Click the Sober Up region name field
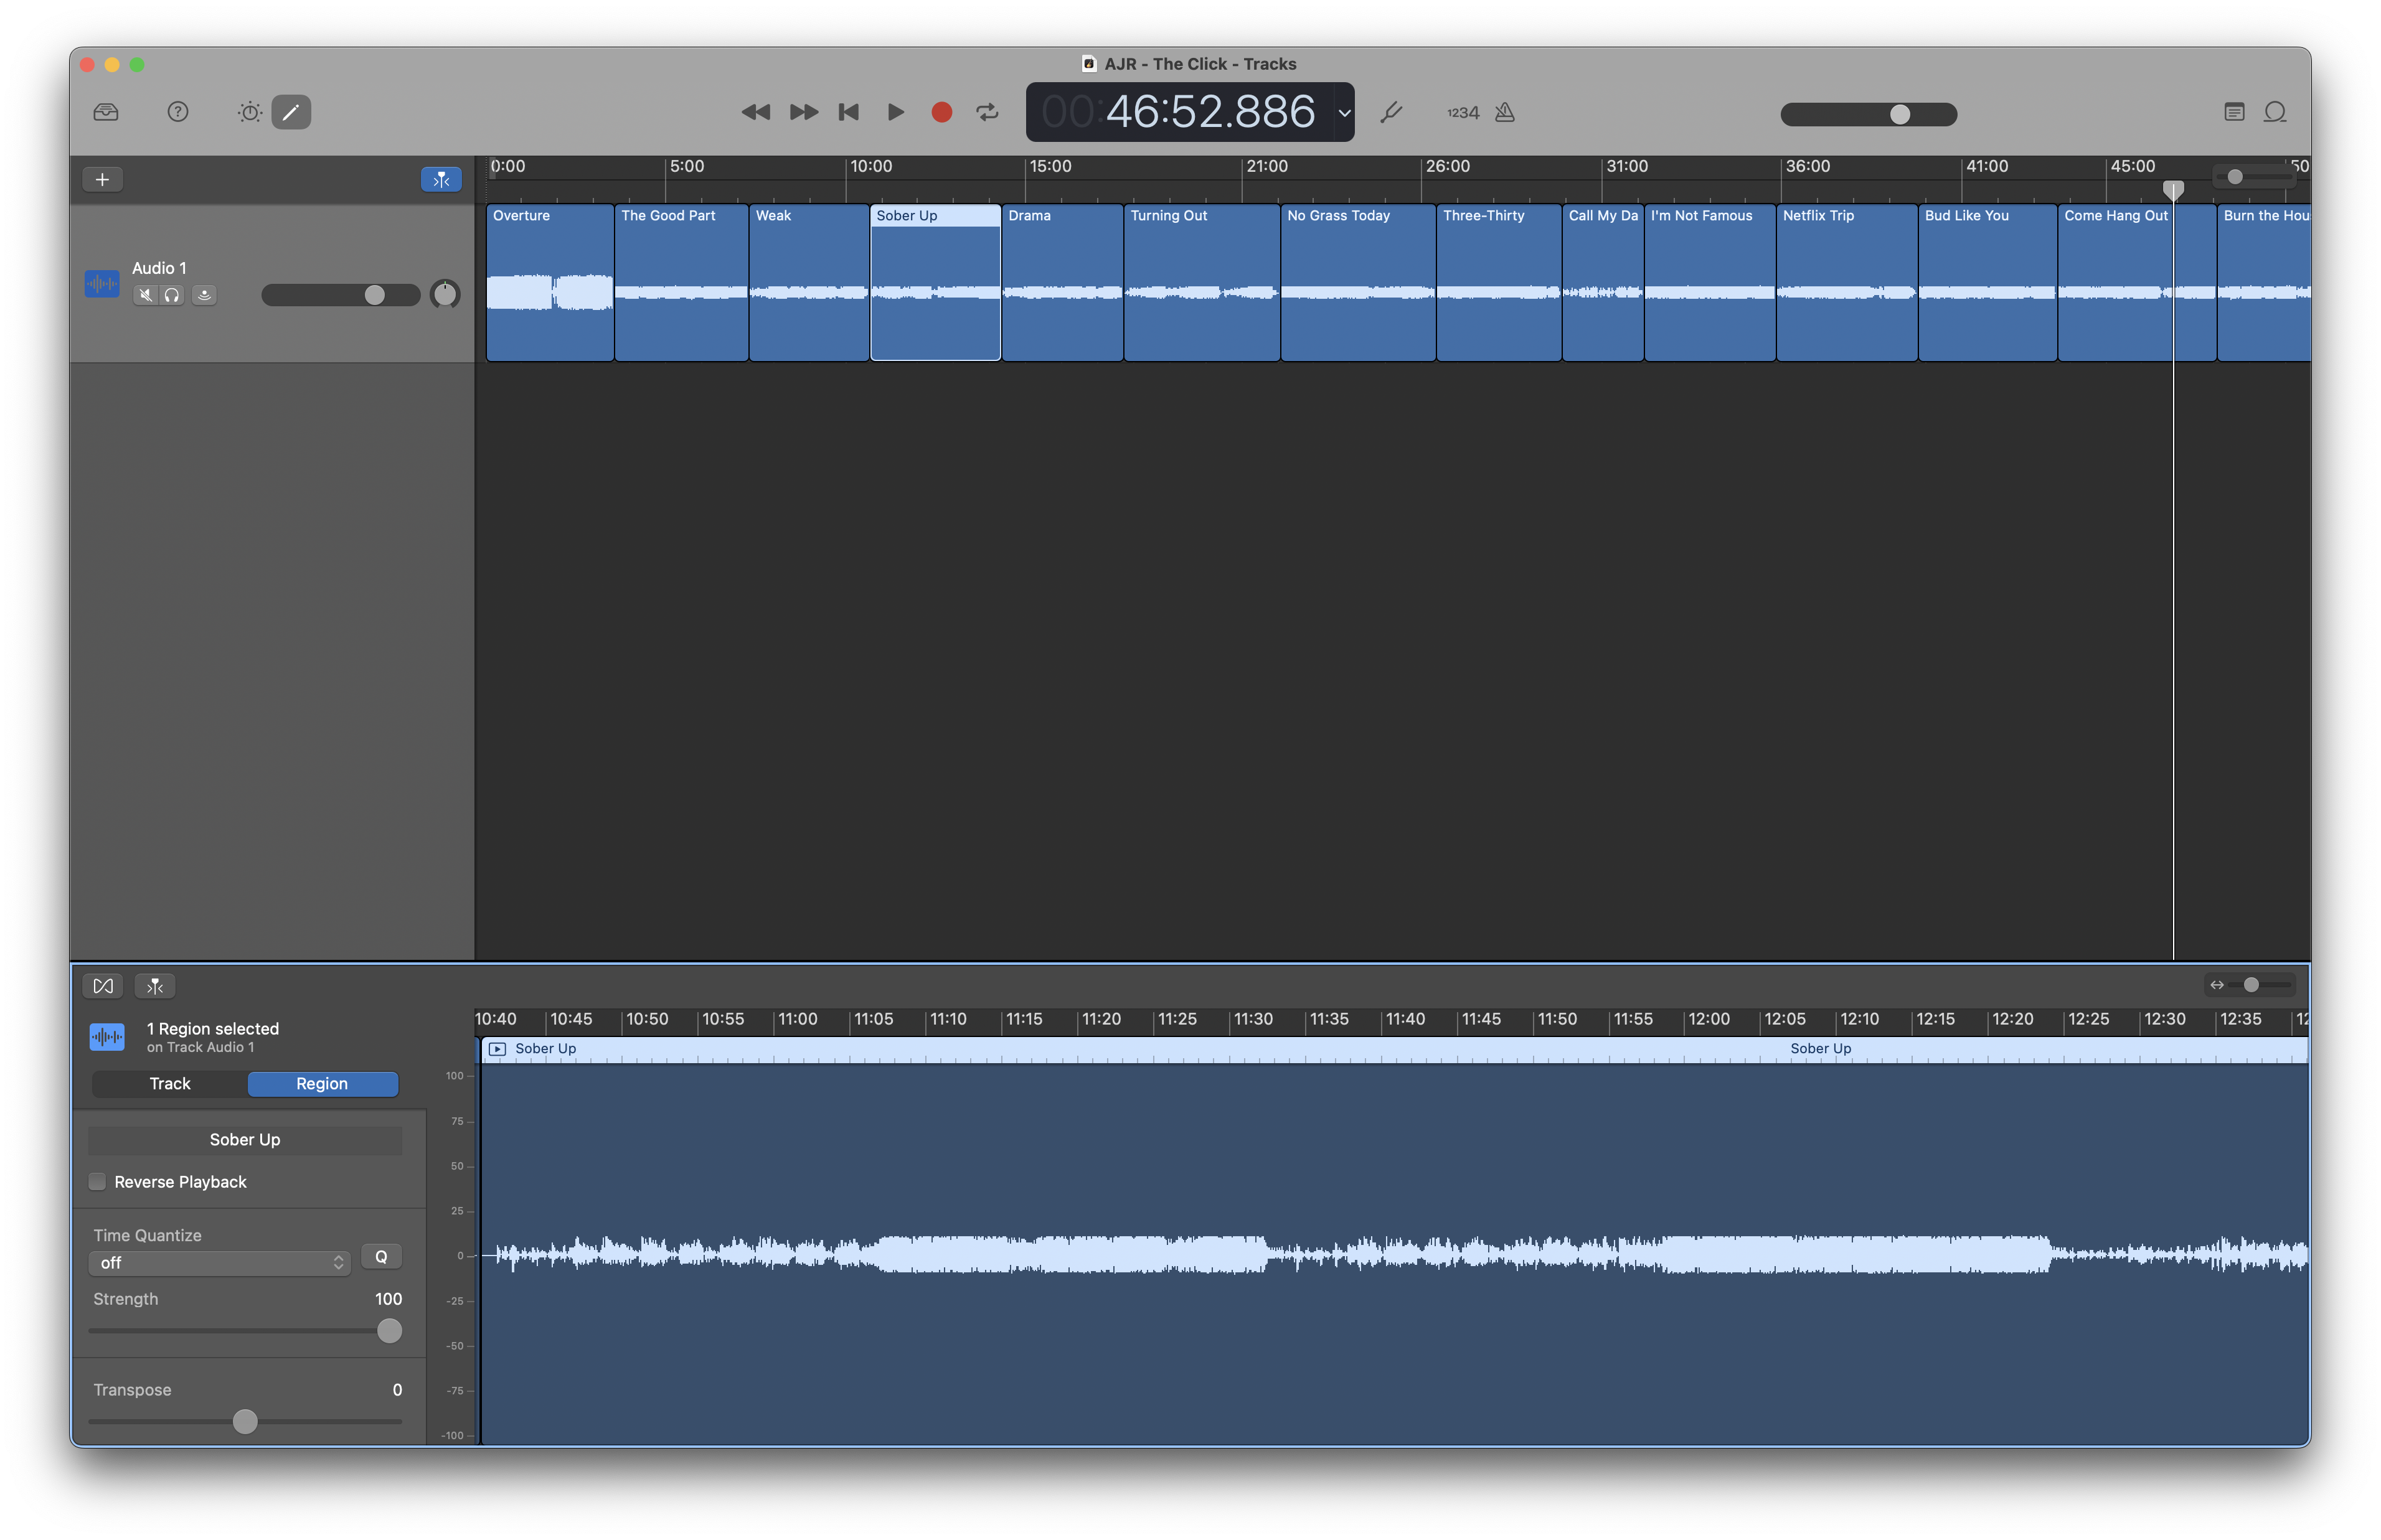The image size is (2381, 1540). [245, 1140]
